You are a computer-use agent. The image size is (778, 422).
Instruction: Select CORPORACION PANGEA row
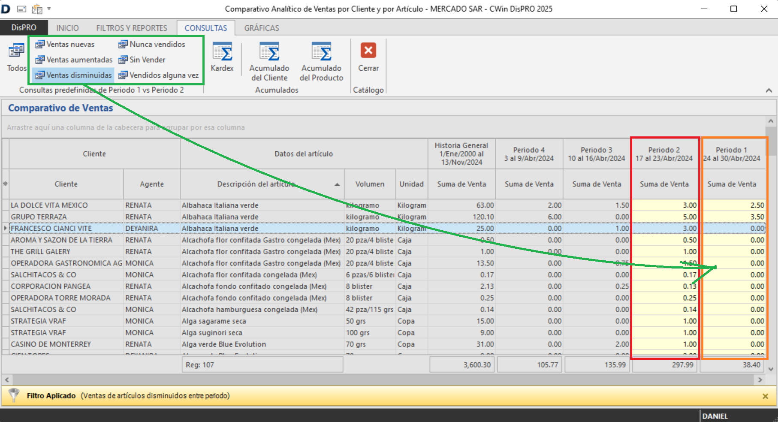point(387,286)
